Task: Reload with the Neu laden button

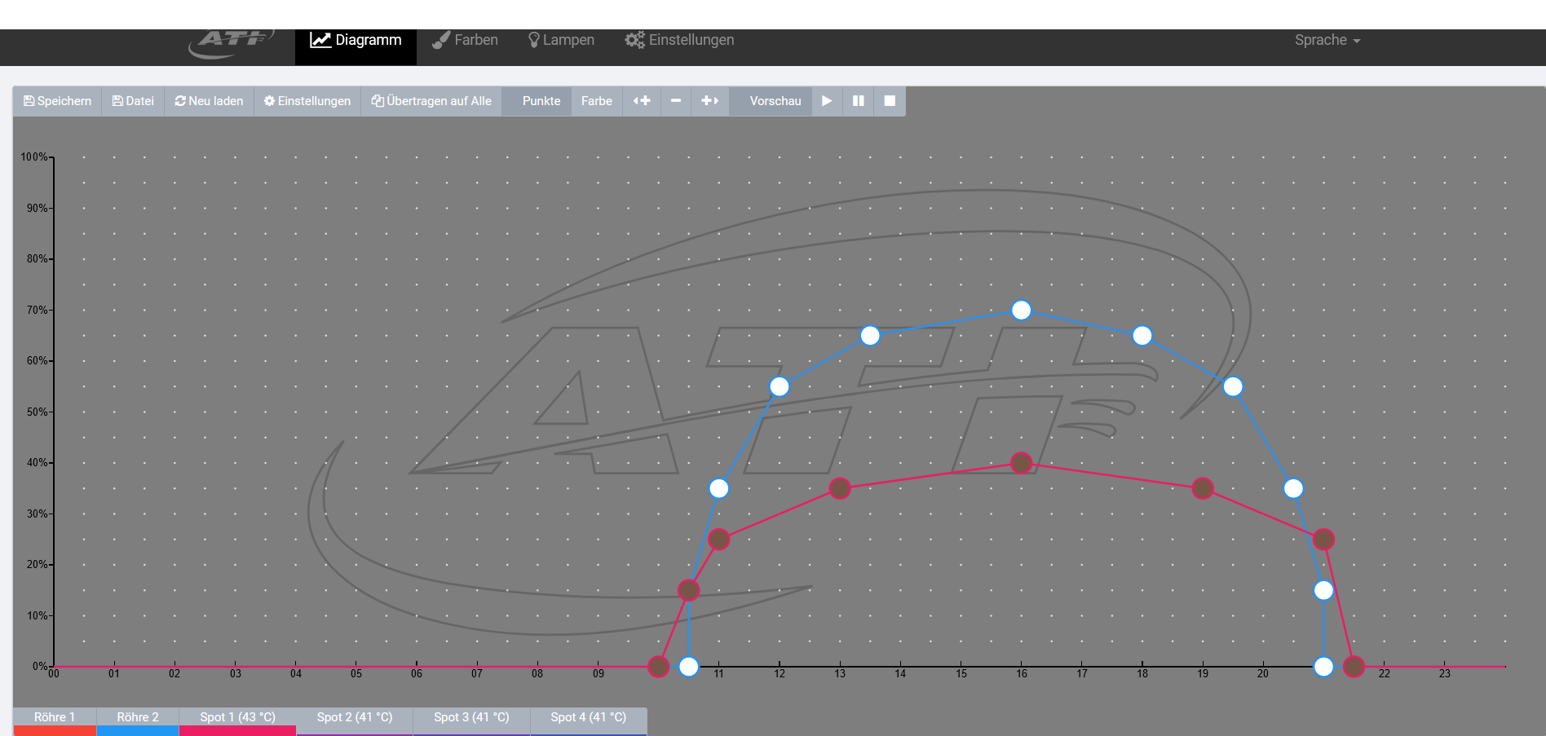Action: (x=209, y=101)
